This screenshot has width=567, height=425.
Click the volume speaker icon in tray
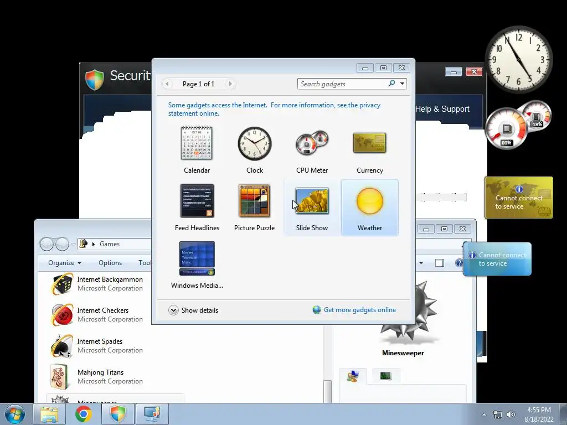coord(511,414)
